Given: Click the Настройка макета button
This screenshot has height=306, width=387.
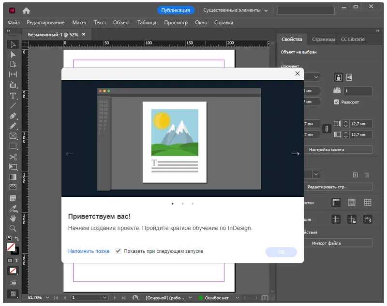Looking at the screenshot, I should click(338, 150).
